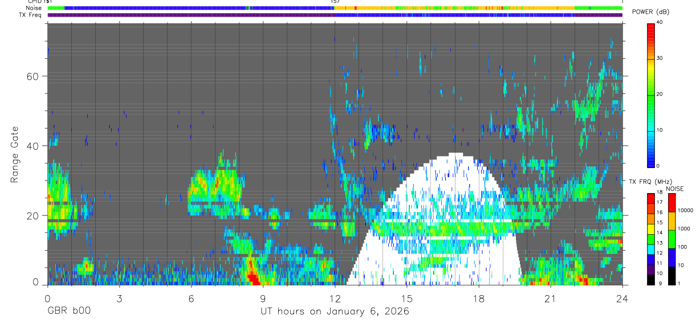Viewport: 700px width, 323px height.
Task: Click the '10' label on POWER colorbar
Action: (x=660, y=130)
